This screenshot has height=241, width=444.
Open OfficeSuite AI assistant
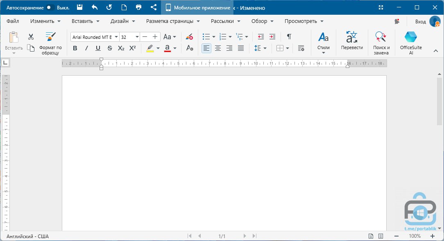410,43
